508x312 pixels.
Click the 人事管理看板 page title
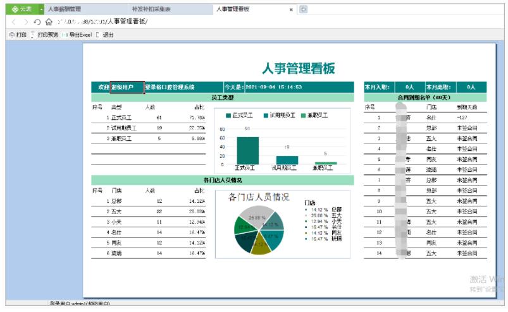[x=298, y=68]
